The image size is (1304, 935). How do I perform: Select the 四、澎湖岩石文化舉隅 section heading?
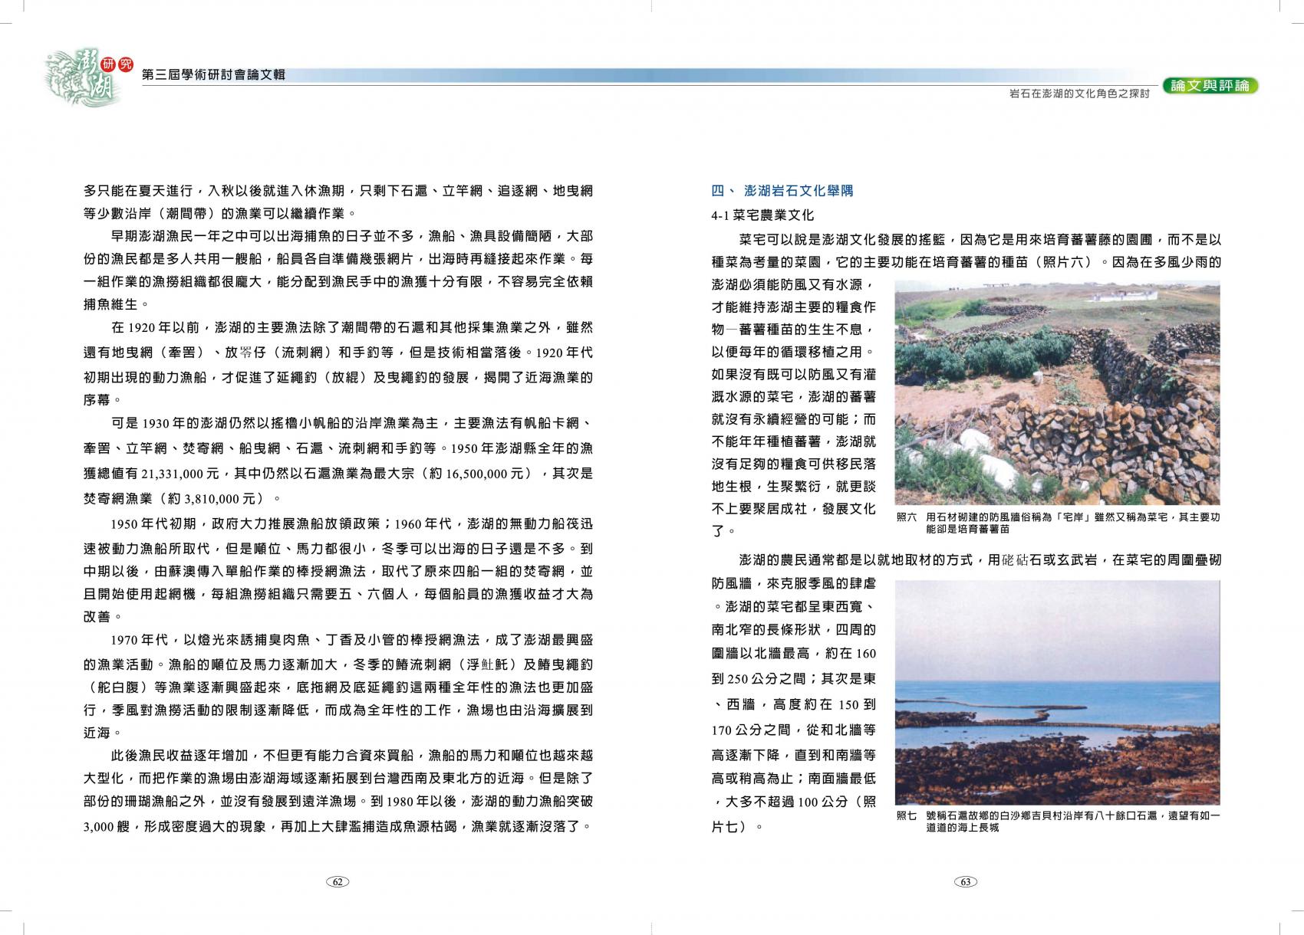(x=782, y=191)
